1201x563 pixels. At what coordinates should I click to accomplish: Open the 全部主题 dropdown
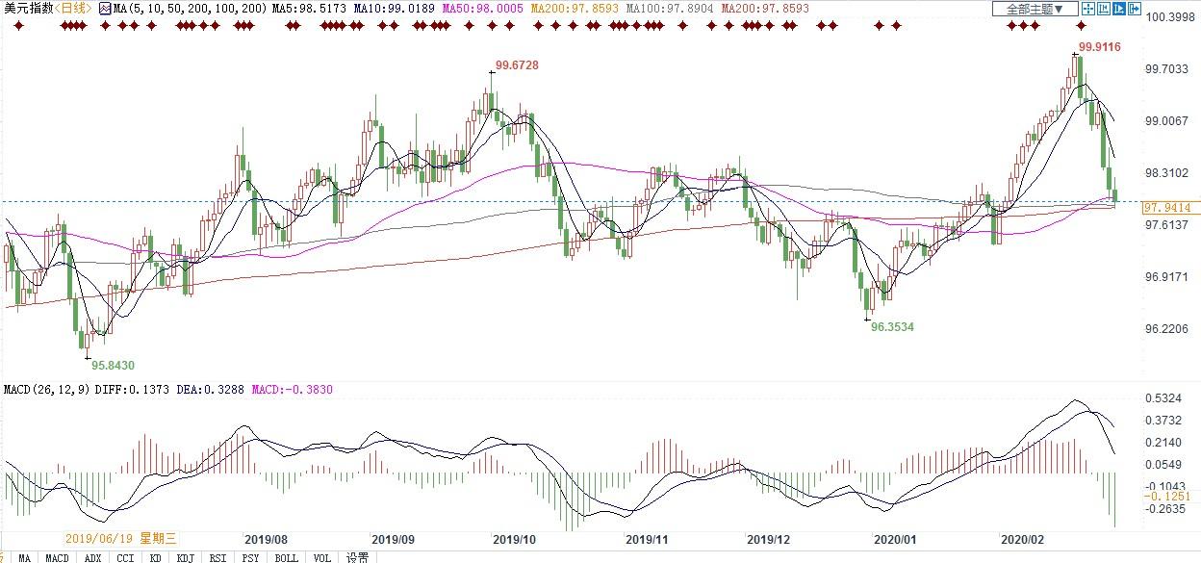(1035, 9)
